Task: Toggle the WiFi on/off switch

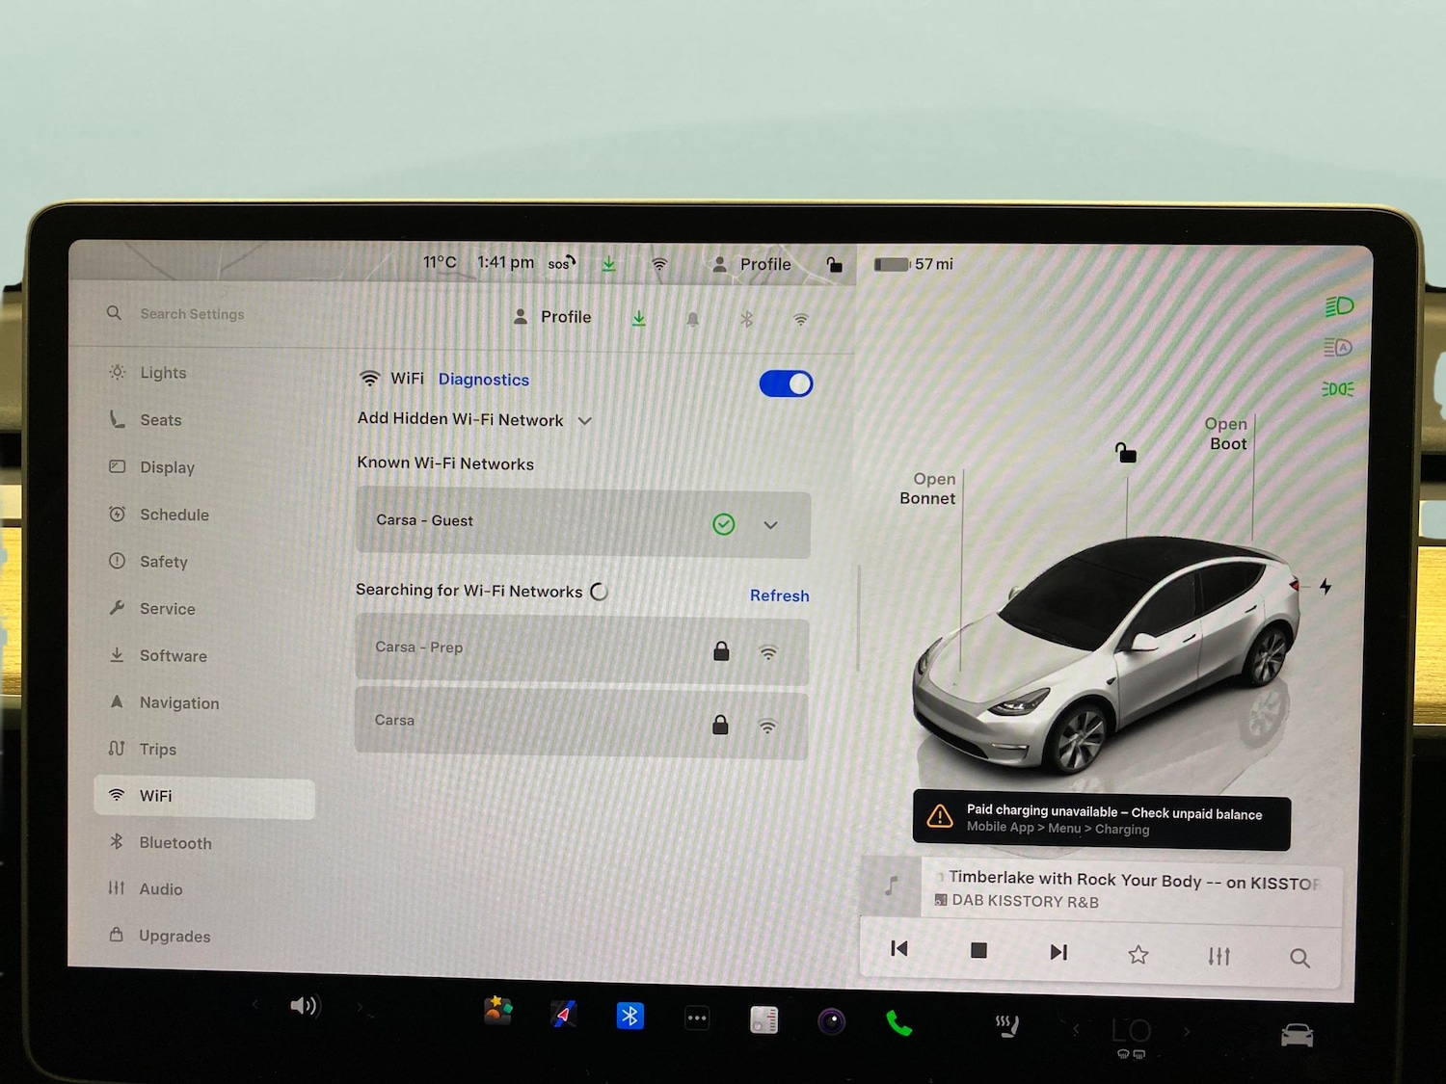Action: (786, 383)
